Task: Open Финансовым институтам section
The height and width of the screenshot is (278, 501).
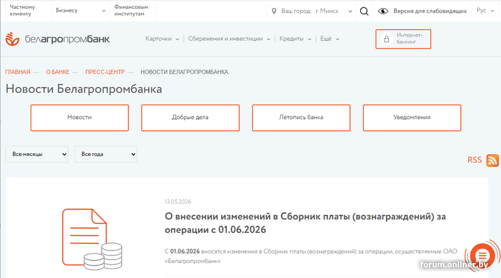Action: tap(132, 11)
